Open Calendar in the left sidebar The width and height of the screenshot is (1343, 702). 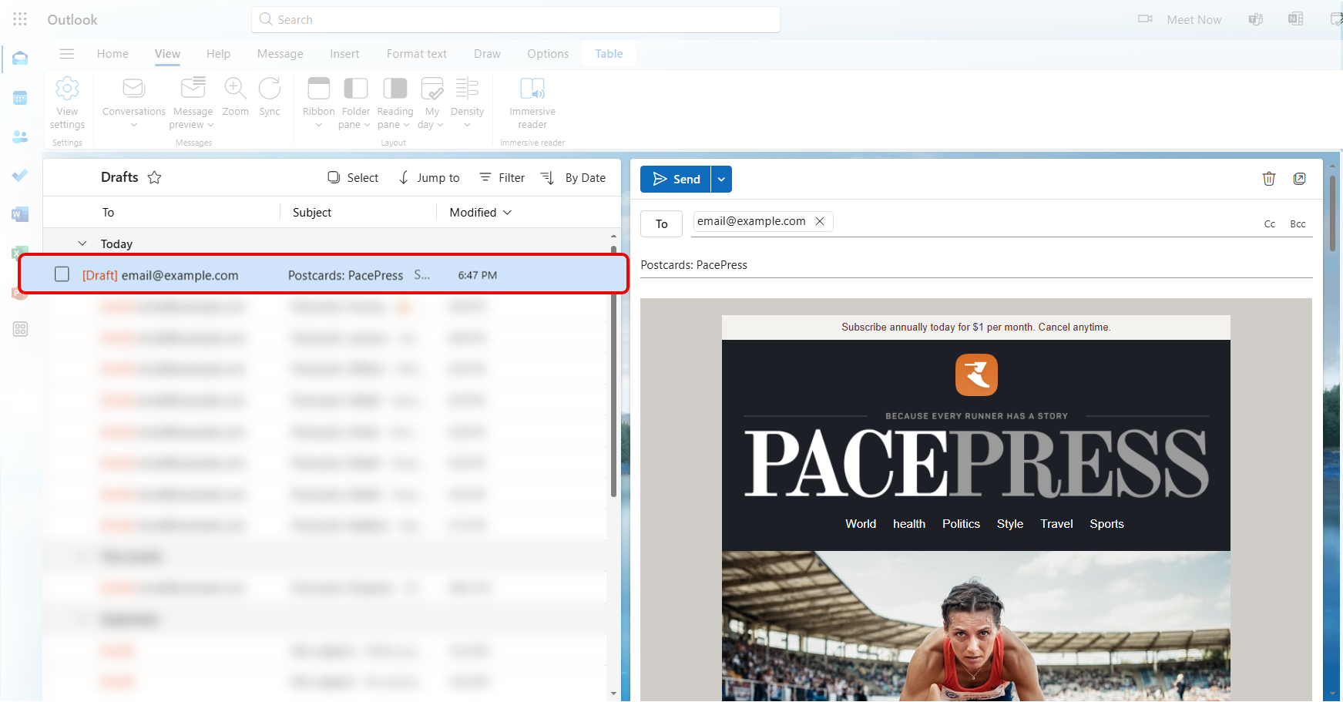pyautogui.click(x=20, y=98)
